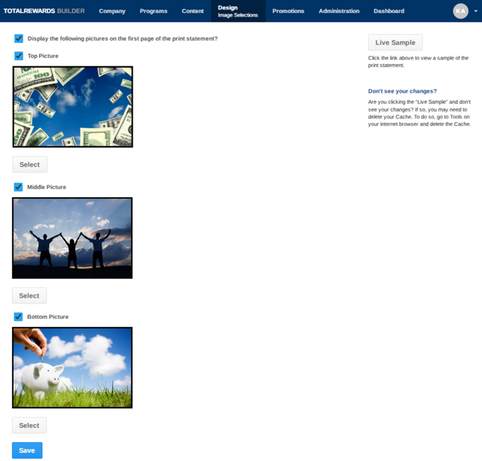Screen dimensions: 482x461
Task: Save the image selections
Action: click(27, 450)
